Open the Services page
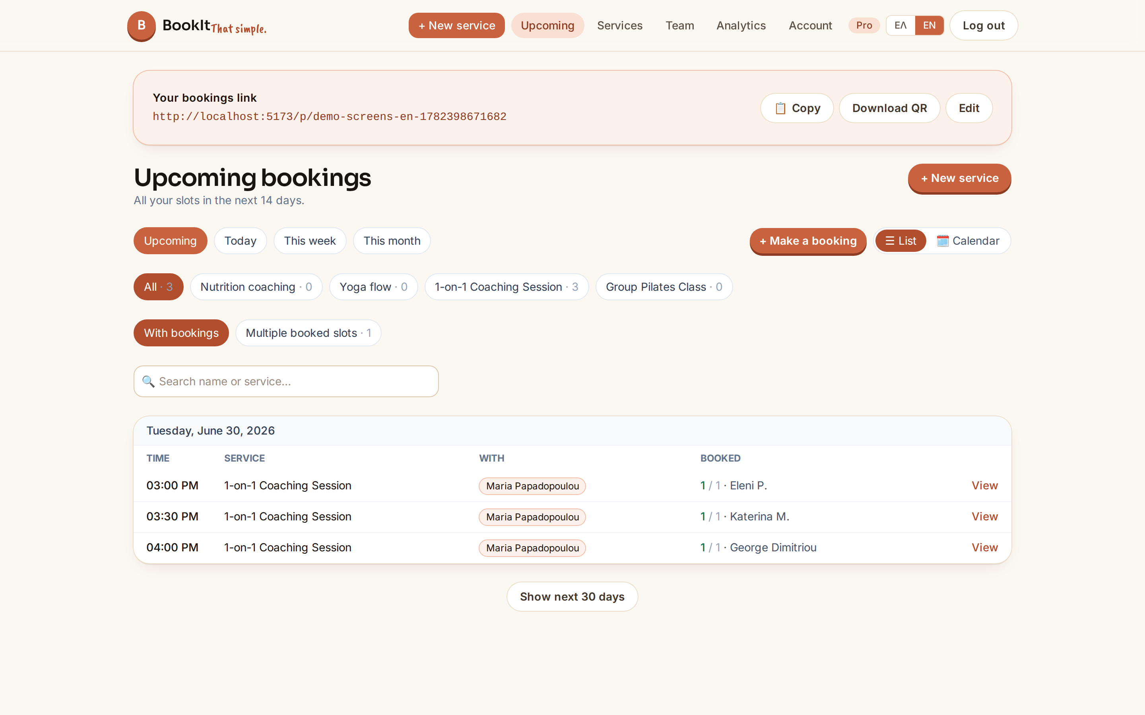The image size is (1145, 715). pos(620,25)
